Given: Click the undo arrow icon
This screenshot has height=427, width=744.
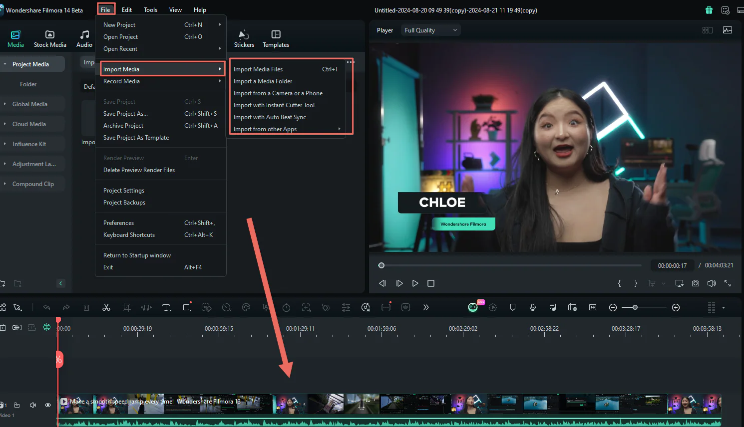Looking at the screenshot, I should [46, 307].
